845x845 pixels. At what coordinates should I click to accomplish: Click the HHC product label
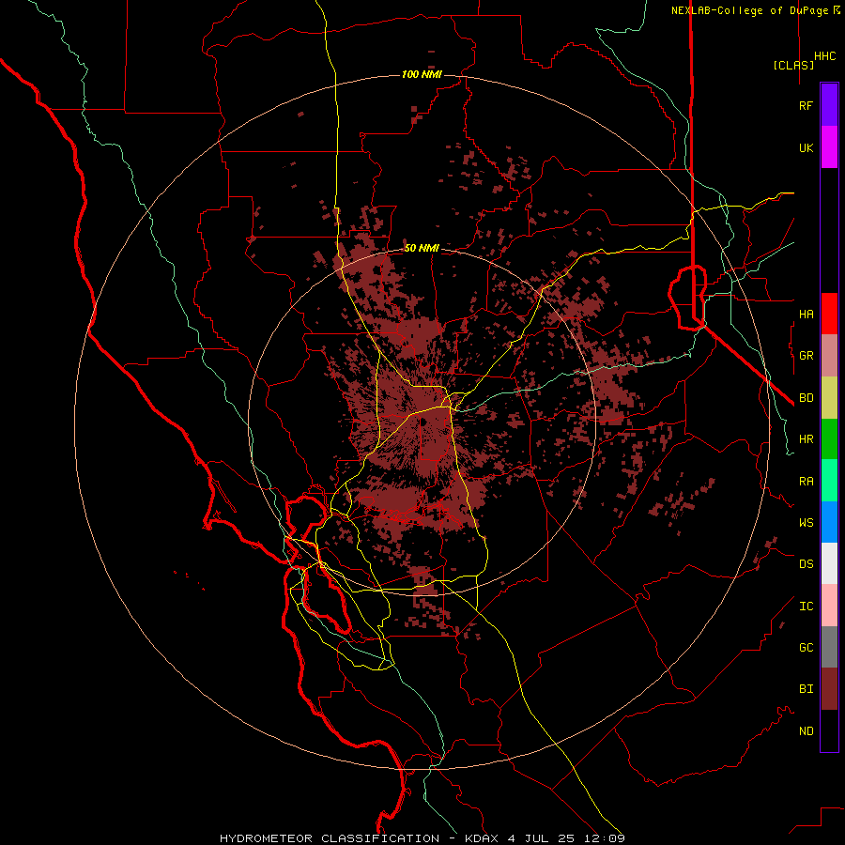[x=824, y=56]
